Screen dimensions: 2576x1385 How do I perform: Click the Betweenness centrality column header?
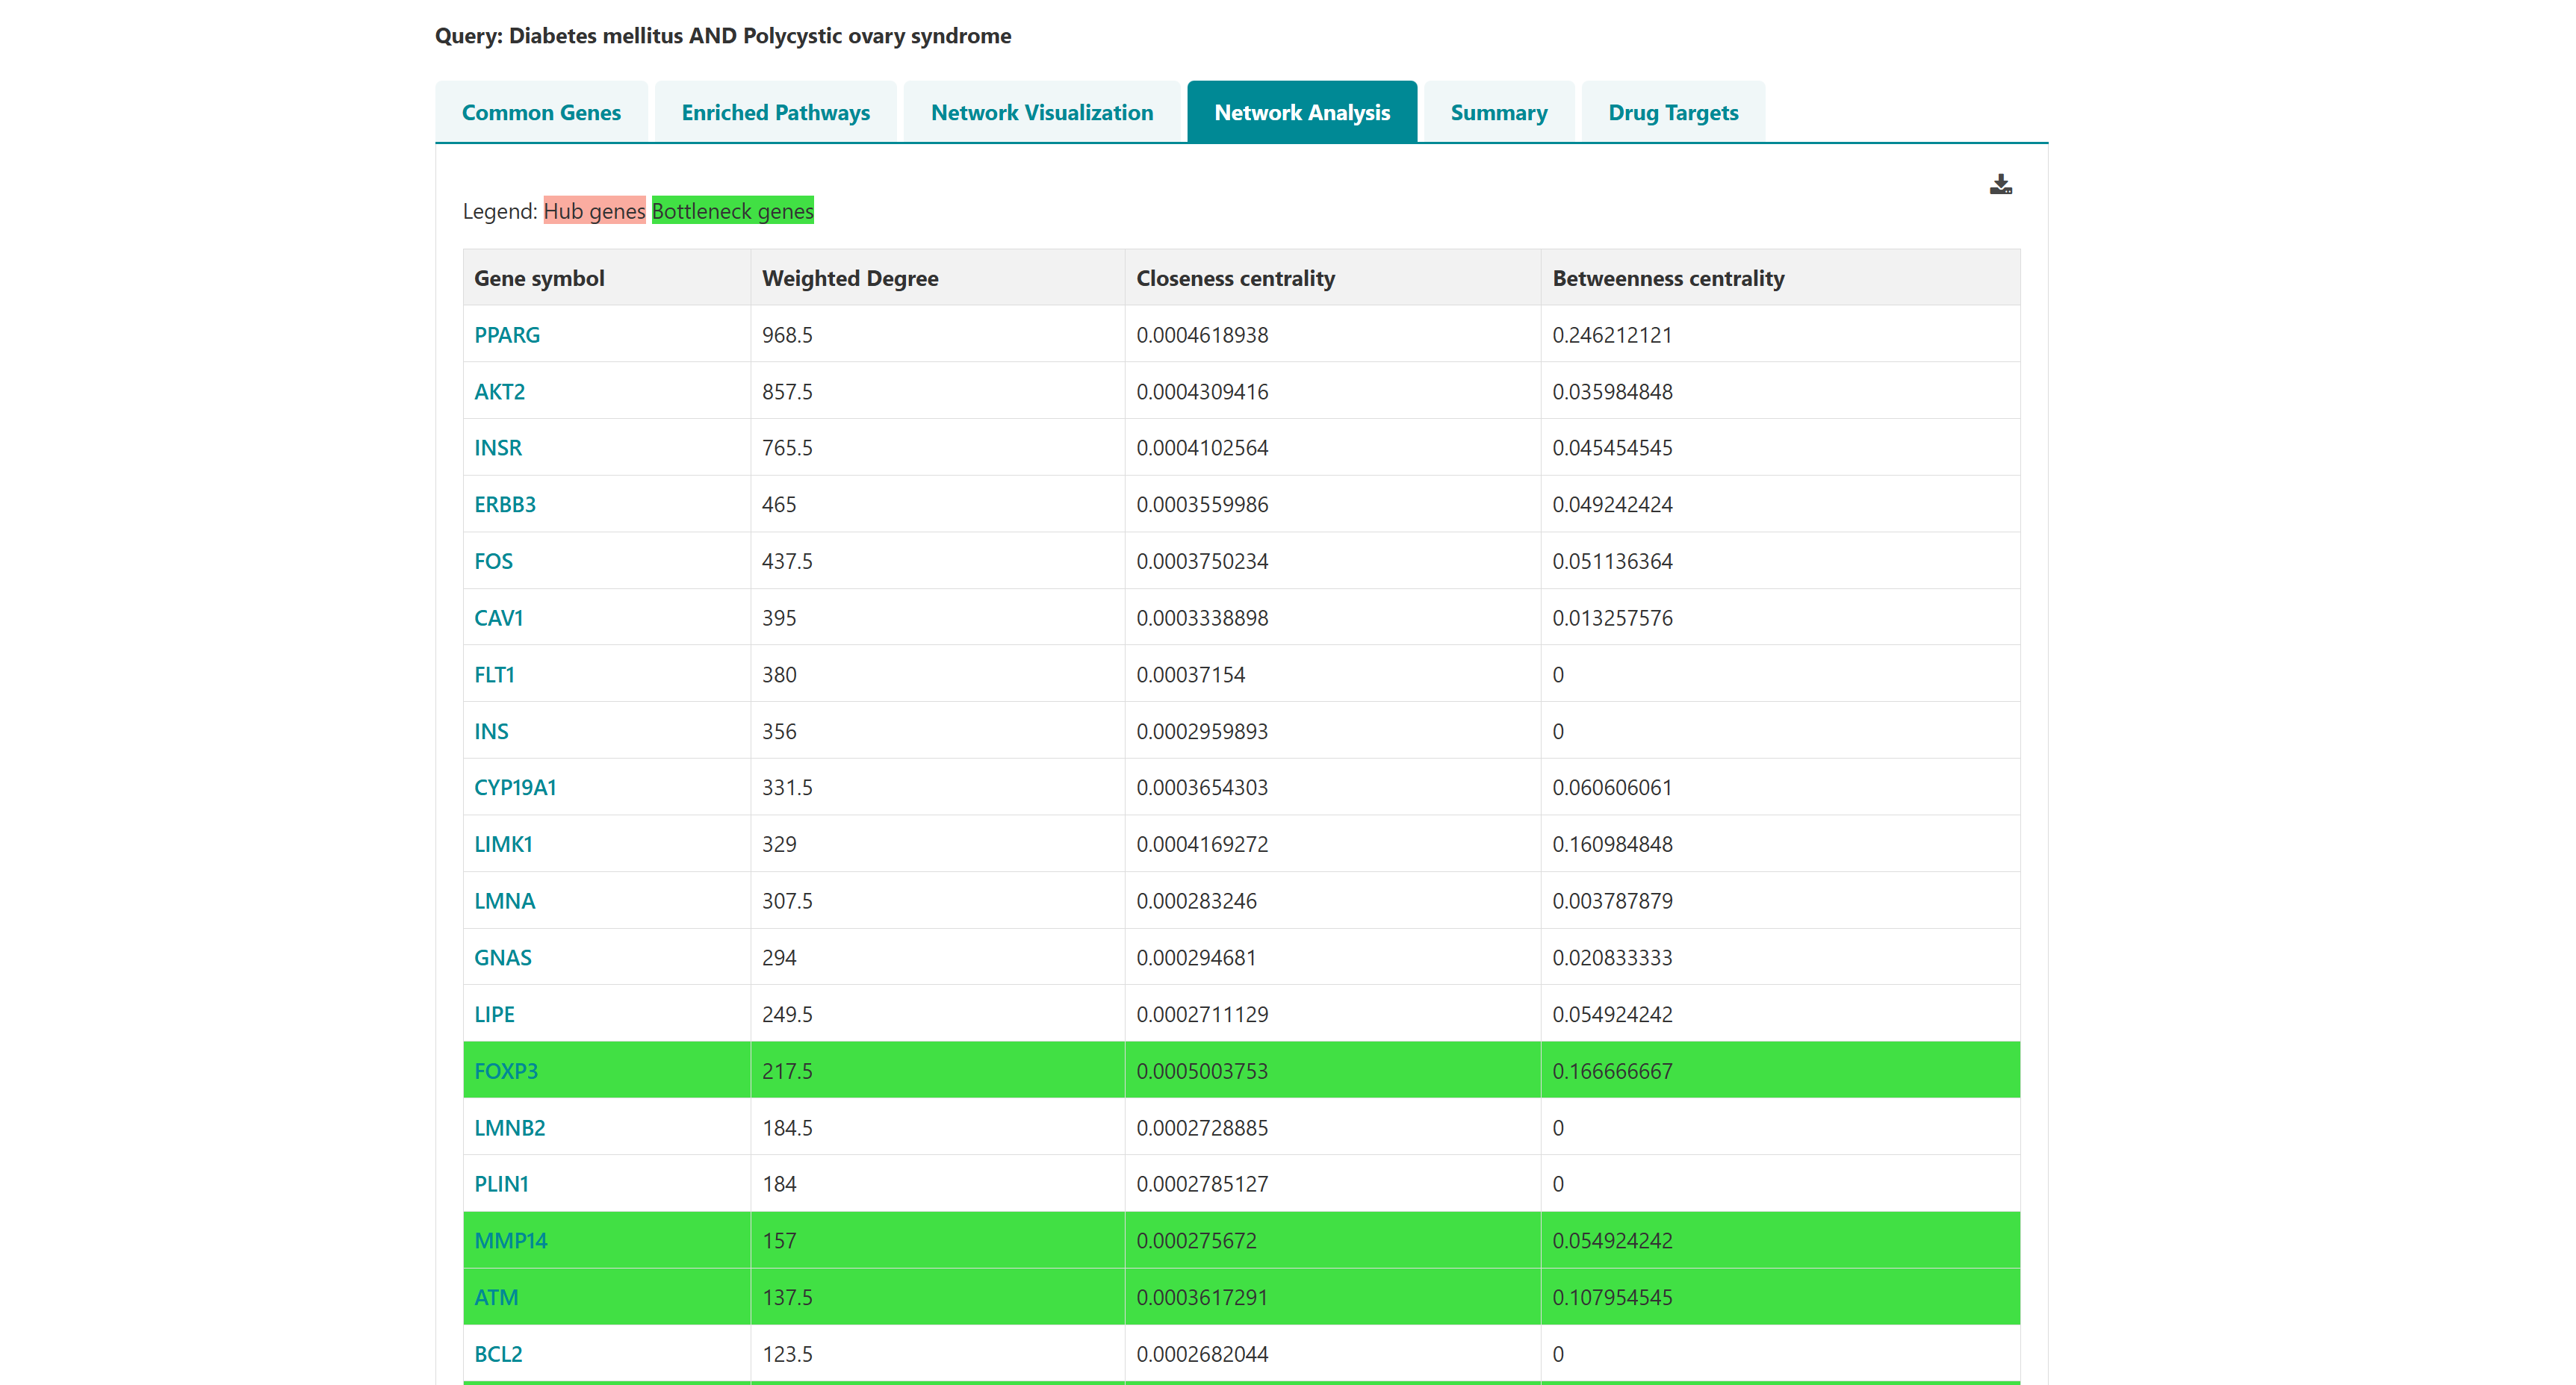click(1667, 278)
